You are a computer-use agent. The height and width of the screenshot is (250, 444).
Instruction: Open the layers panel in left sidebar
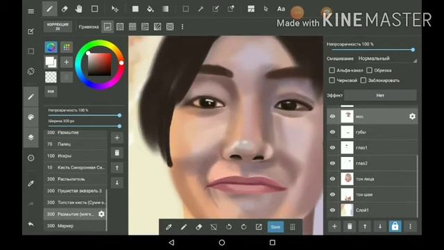[x=31, y=137]
